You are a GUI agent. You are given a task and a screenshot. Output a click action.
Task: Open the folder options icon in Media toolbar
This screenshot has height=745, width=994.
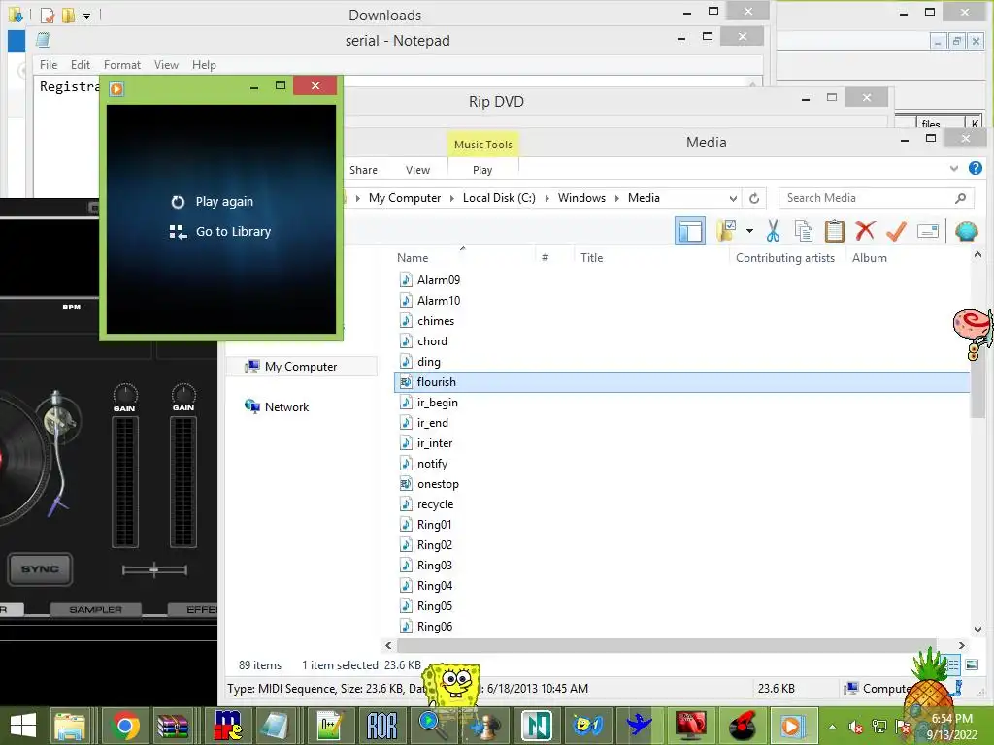click(x=726, y=231)
